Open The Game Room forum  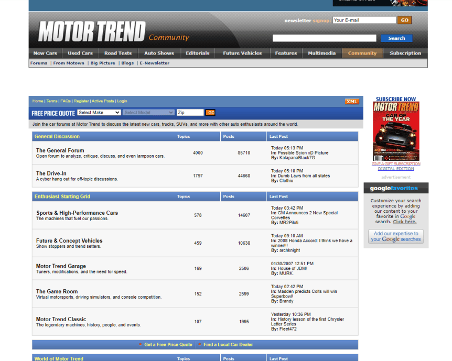(57, 291)
